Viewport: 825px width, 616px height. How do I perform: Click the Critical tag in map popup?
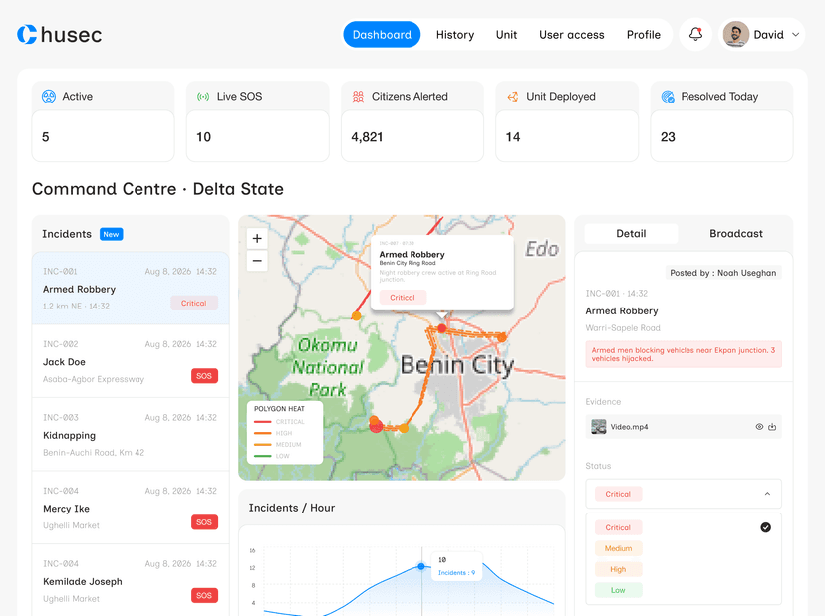(x=403, y=297)
